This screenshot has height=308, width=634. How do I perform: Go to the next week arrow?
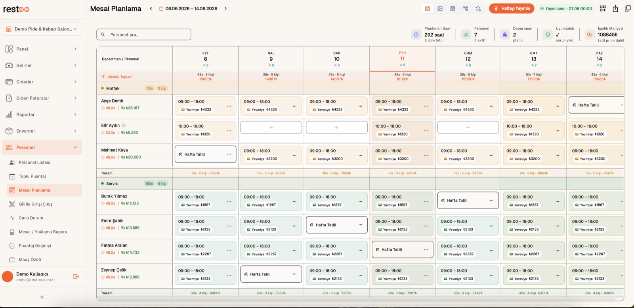point(225,8)
